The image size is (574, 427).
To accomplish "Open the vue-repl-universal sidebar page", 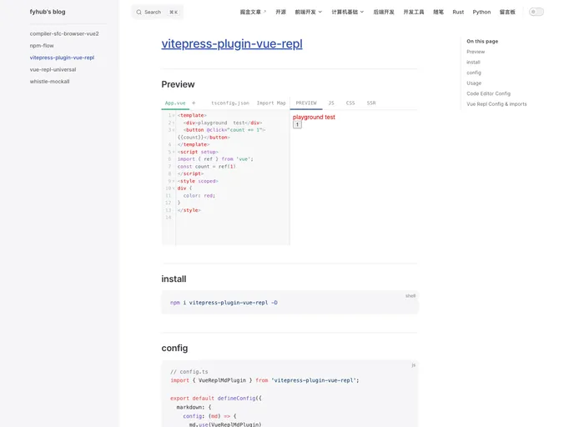I will (x=53, y=69).
